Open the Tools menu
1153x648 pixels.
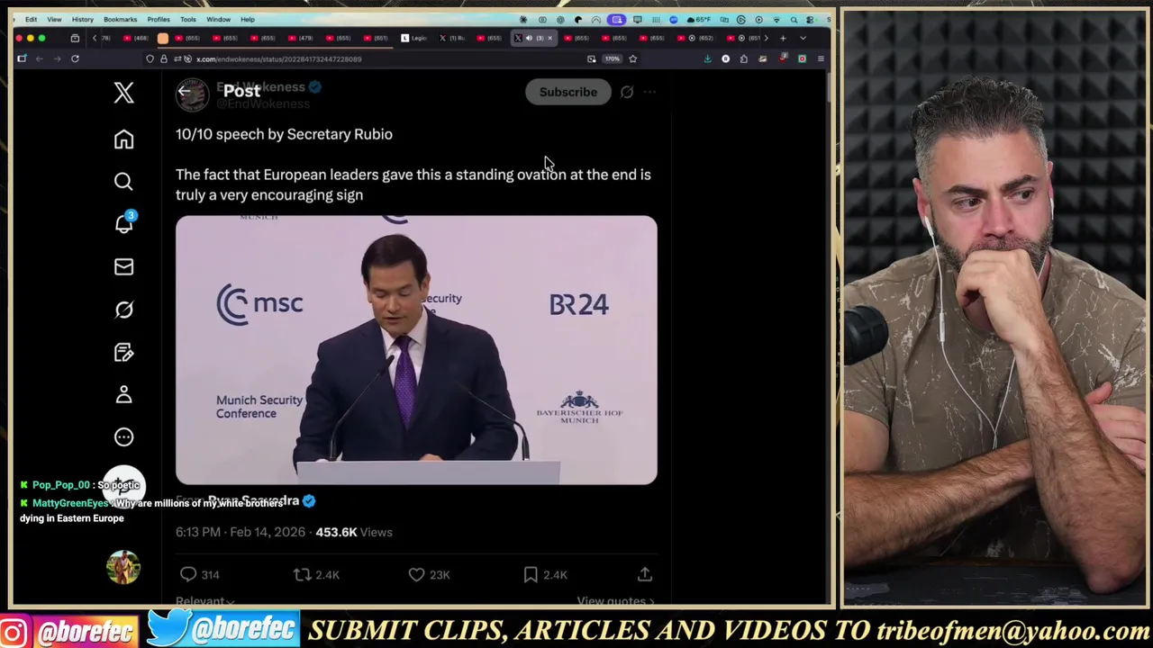pyautogui.click(x=188, y=19)
